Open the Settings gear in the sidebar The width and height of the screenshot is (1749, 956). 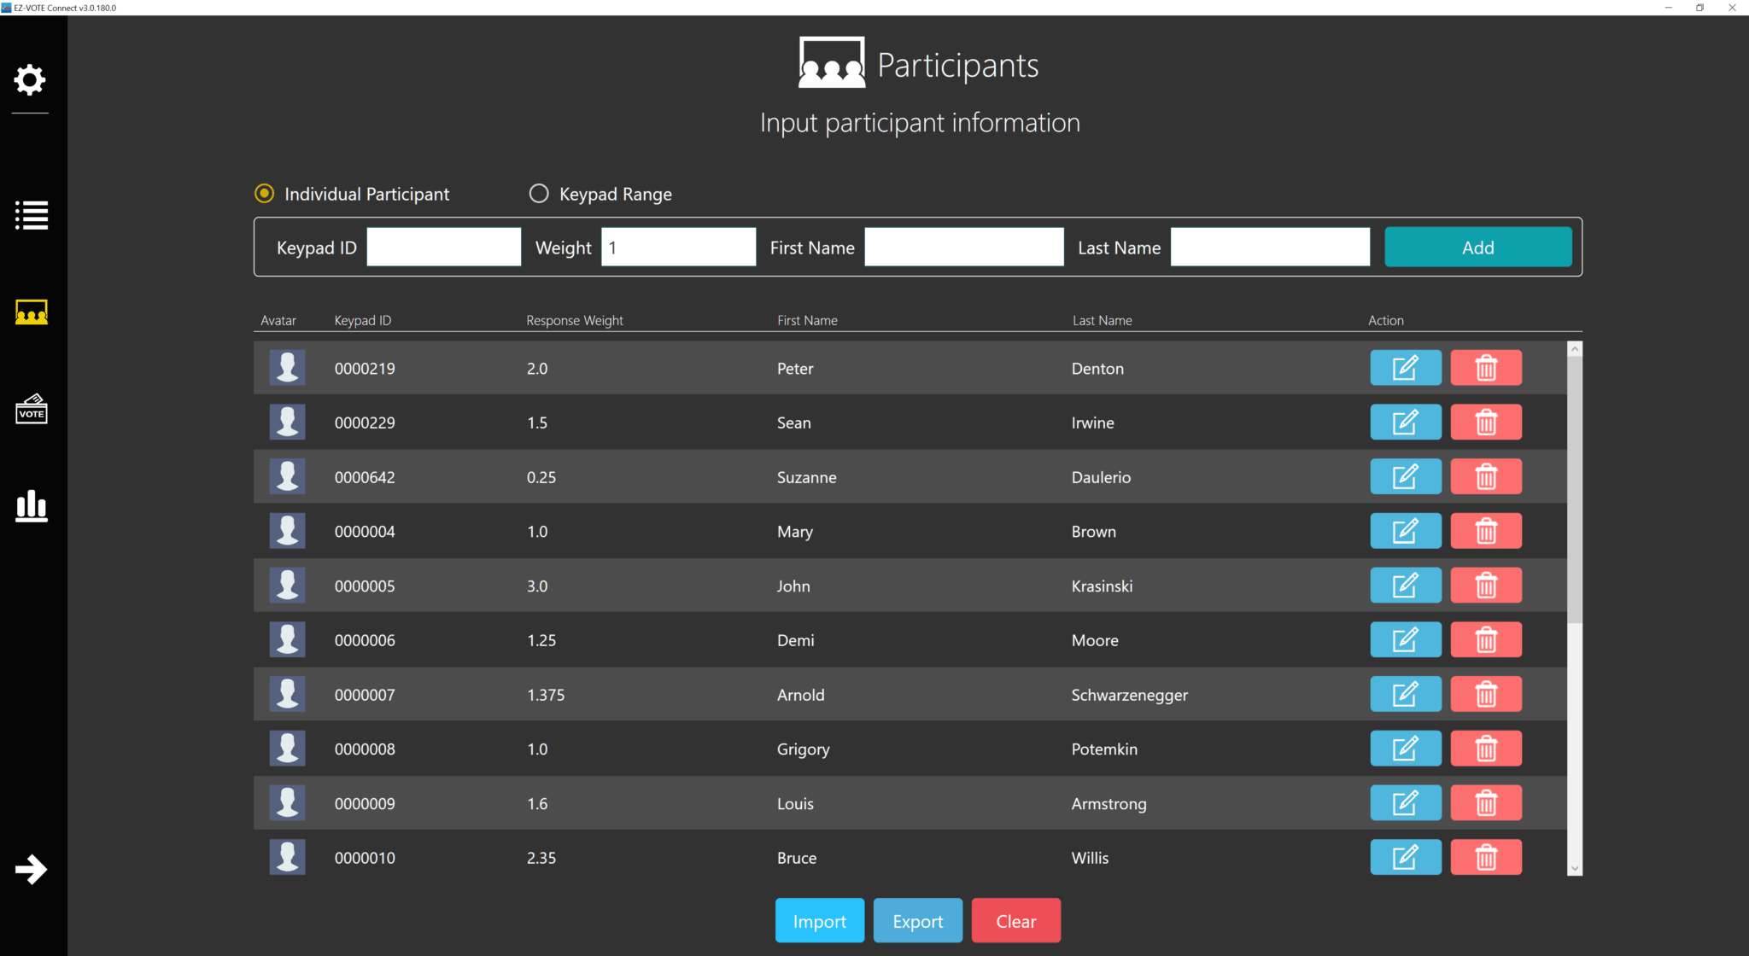click(31, 80)
